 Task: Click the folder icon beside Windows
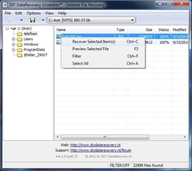[x=20, y=44]
